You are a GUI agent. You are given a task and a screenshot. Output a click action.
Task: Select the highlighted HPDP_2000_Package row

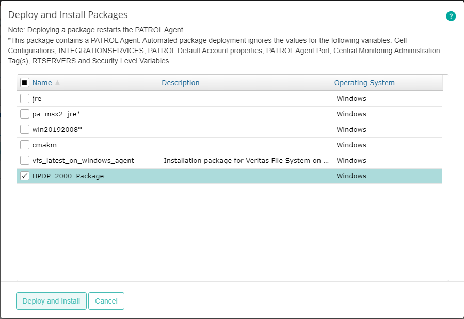pos(206,175)
